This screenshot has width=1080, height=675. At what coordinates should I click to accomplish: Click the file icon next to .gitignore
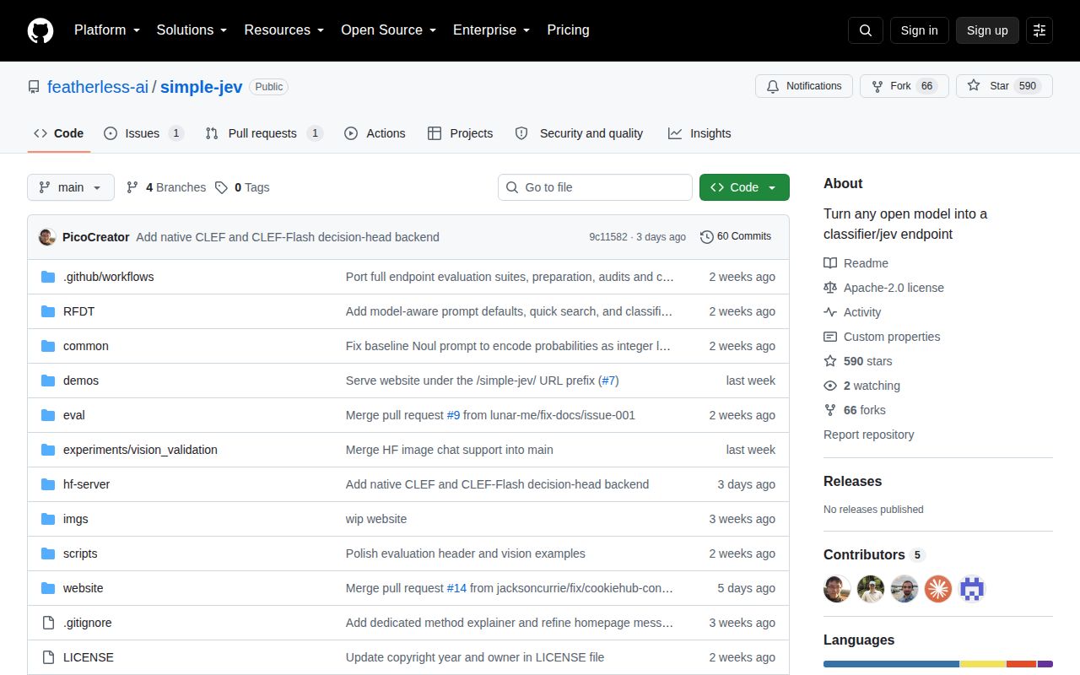48,623
